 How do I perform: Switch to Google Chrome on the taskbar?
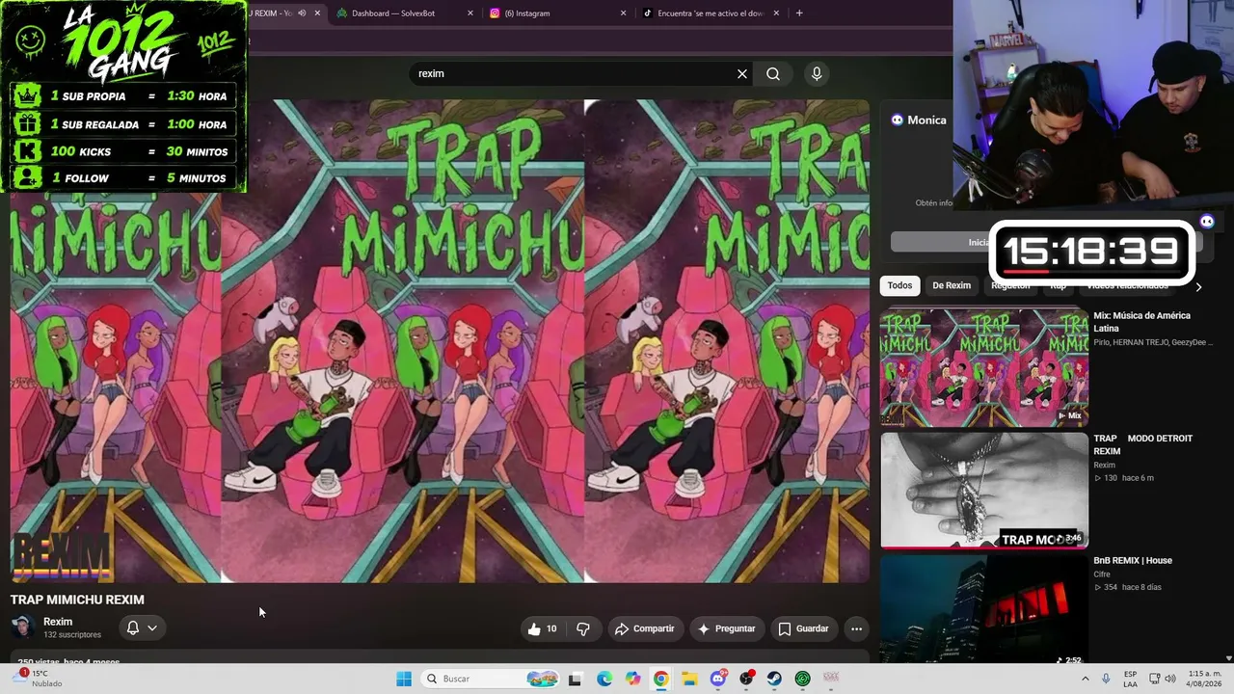coord(660,679)
